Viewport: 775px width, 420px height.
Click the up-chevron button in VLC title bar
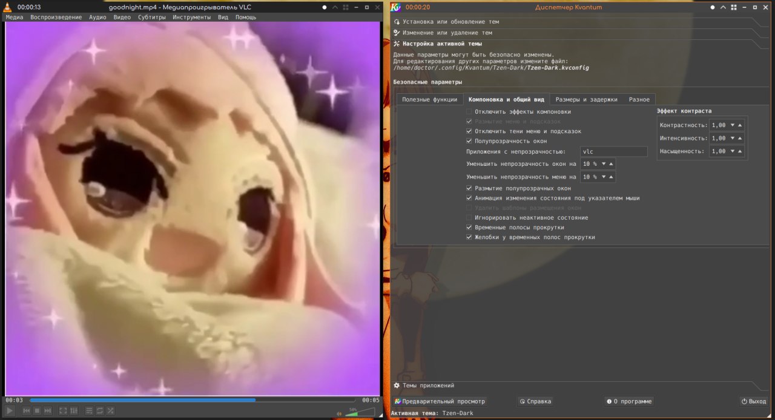334,7
